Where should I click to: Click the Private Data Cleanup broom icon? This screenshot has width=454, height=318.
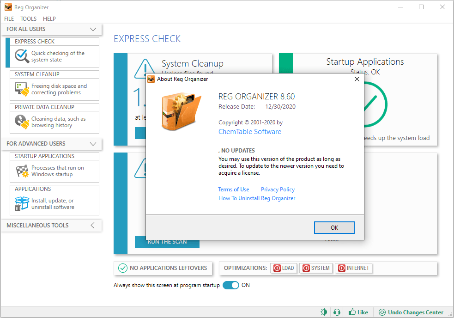22,122
